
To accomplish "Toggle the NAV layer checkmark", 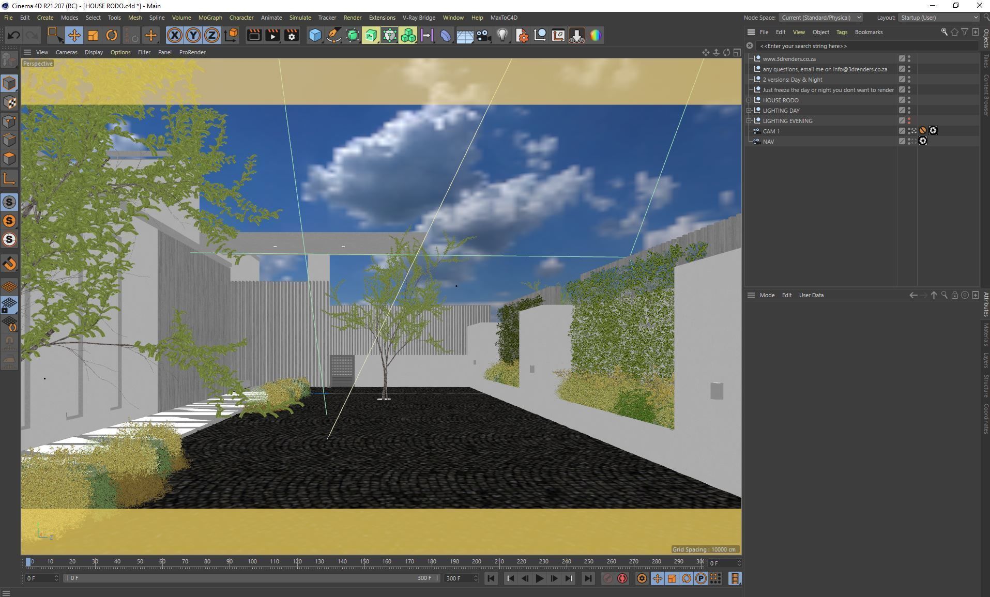I will (x=902, y=142).
